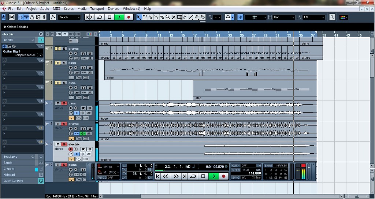
Task: Open the Transport menu
Action: (x=97, y=8)
